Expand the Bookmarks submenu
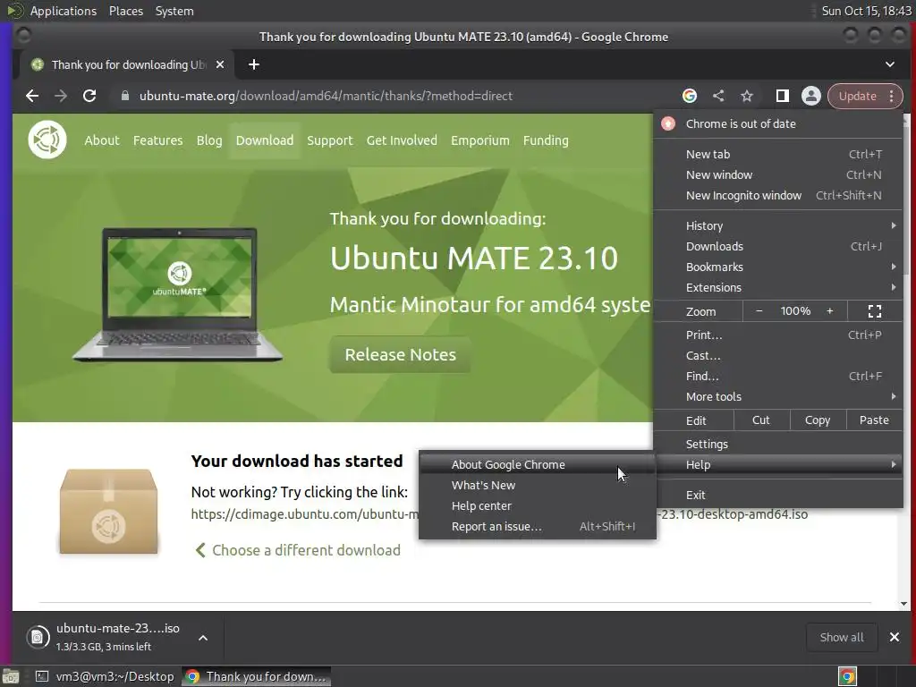 pos(777,267)
